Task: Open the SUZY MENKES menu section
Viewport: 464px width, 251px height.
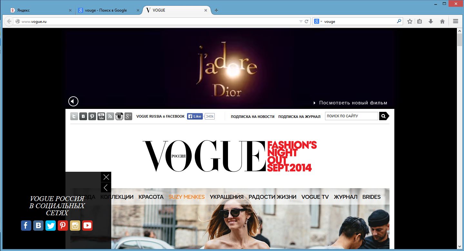Action: (x=187, y=197)
